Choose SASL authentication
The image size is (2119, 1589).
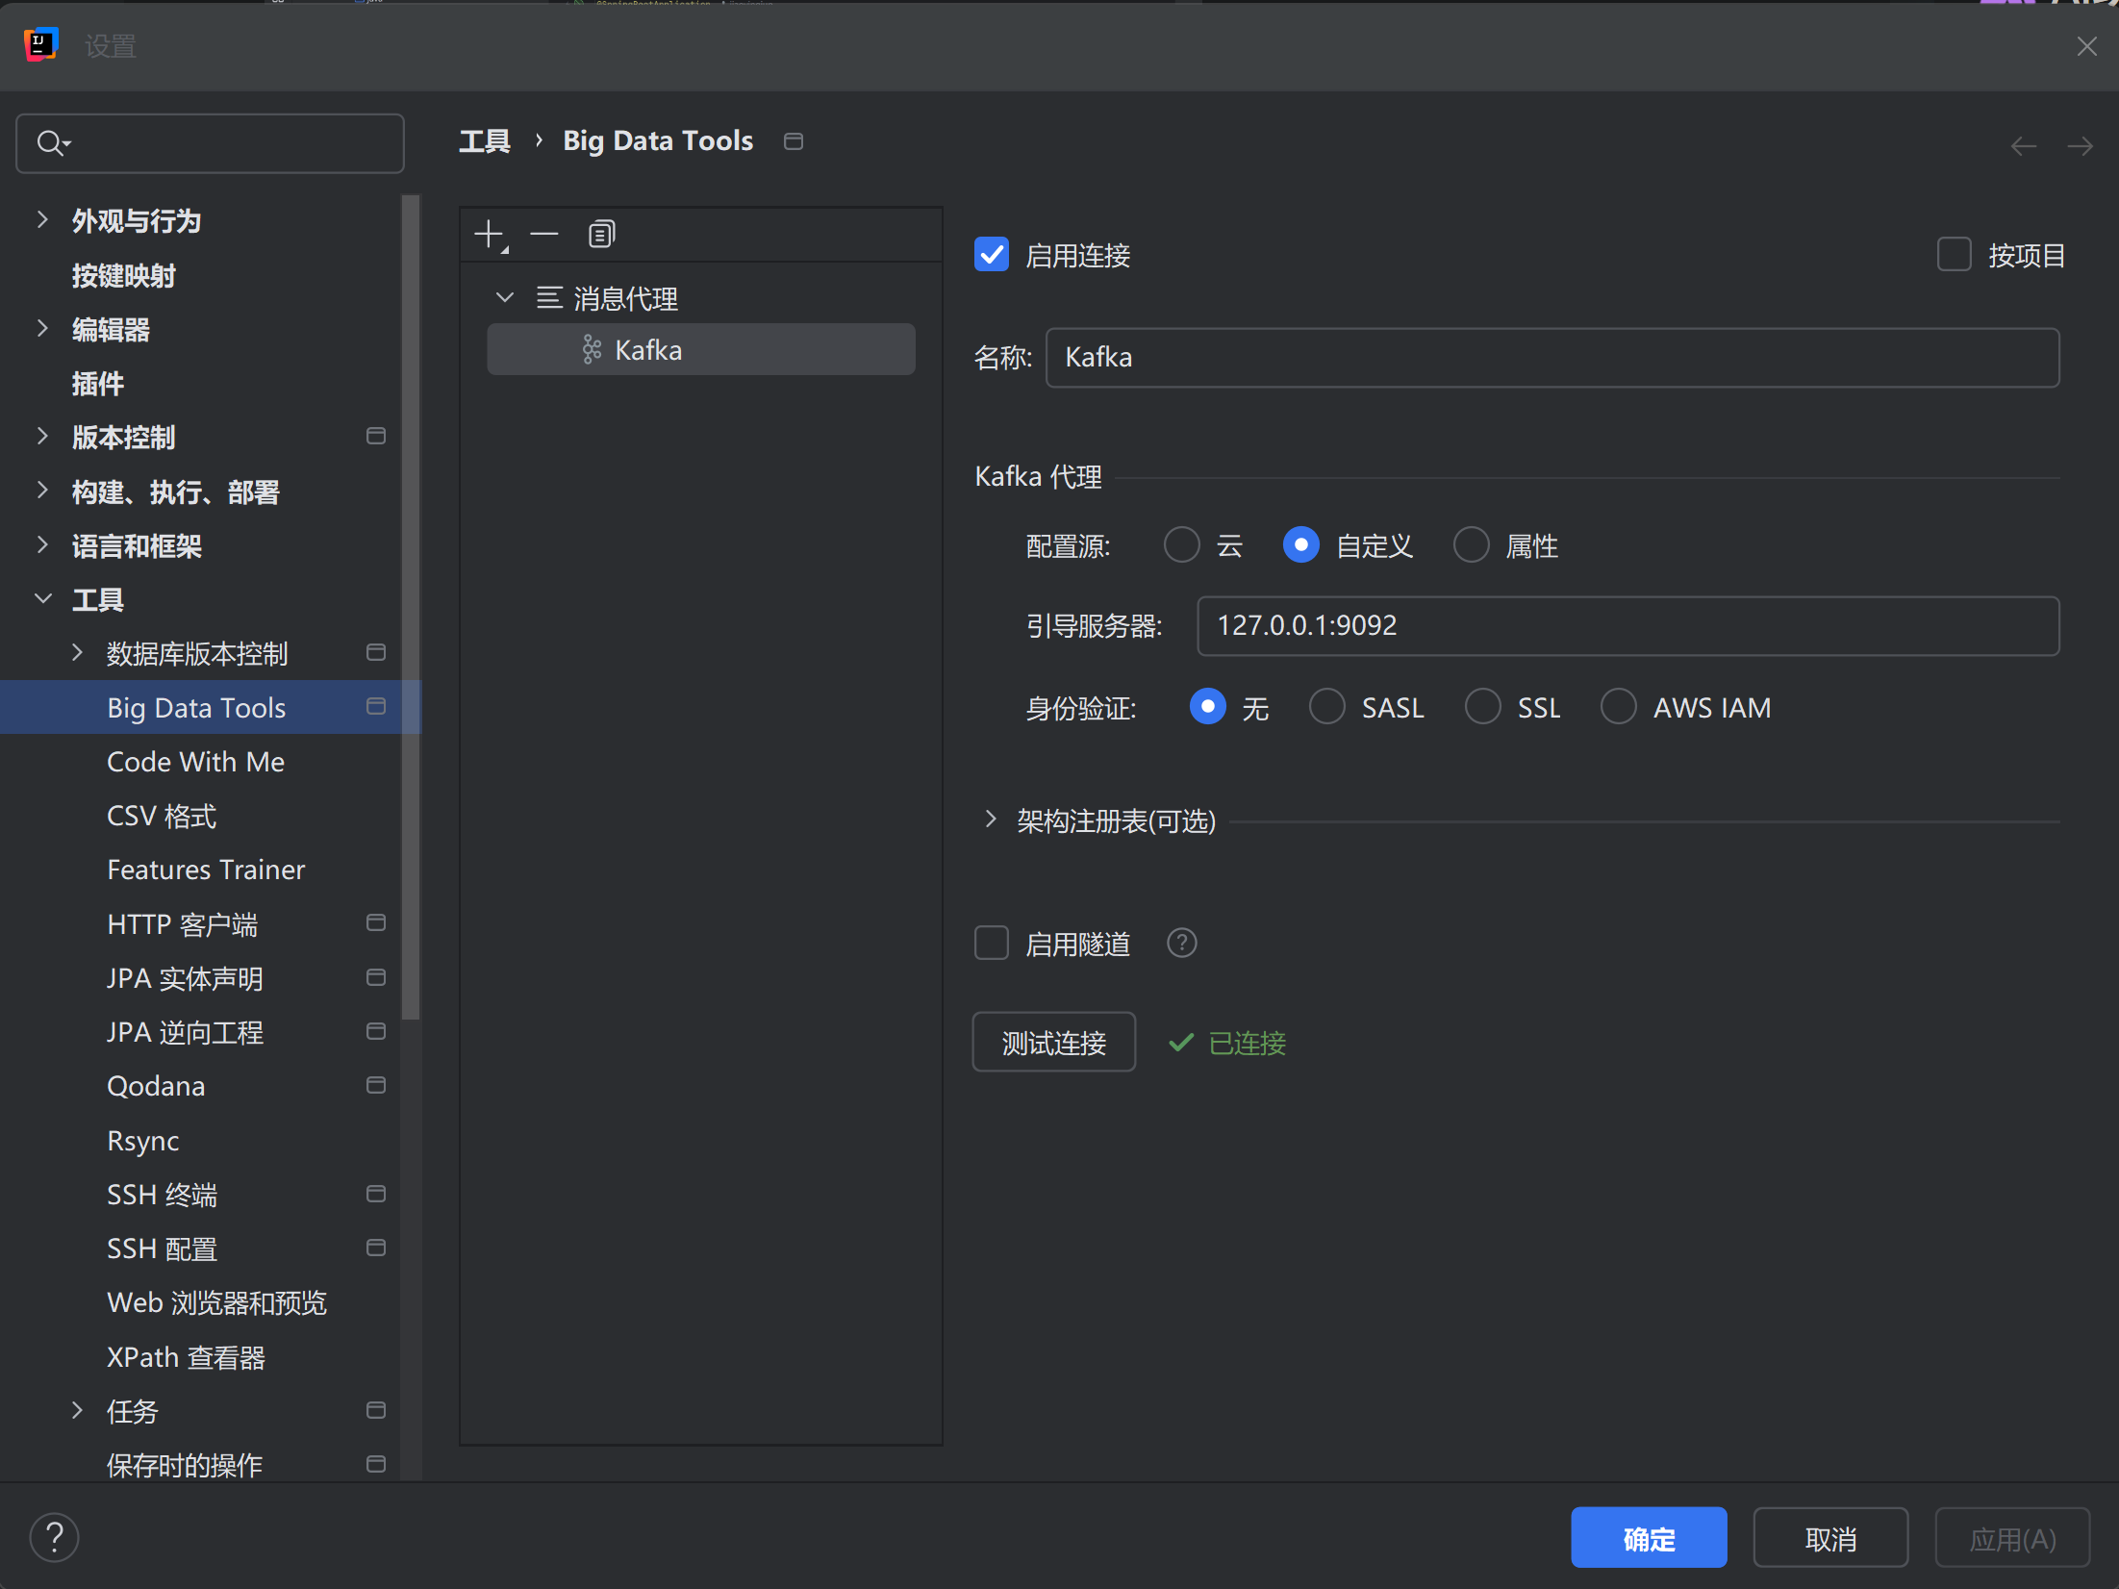pyautogui.click(x=1326, y=707)
